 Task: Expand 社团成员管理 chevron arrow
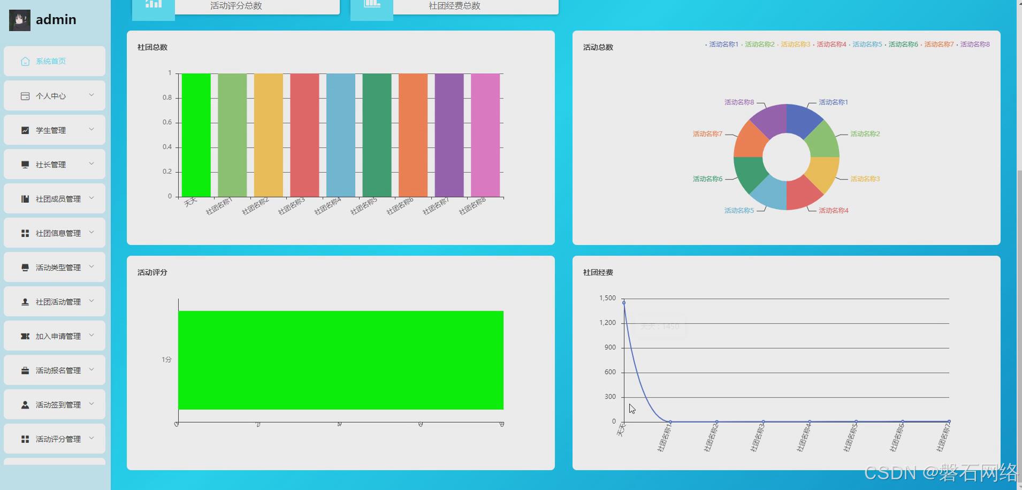click(91, 198)
